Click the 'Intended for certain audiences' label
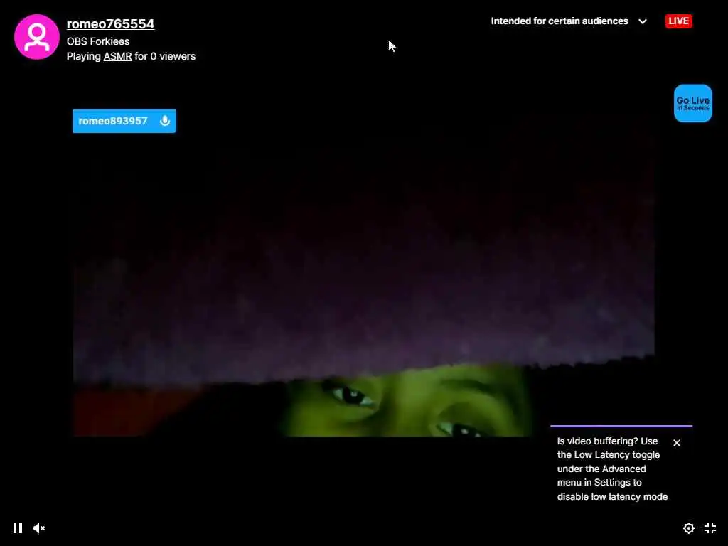 [x=560, y=21]
